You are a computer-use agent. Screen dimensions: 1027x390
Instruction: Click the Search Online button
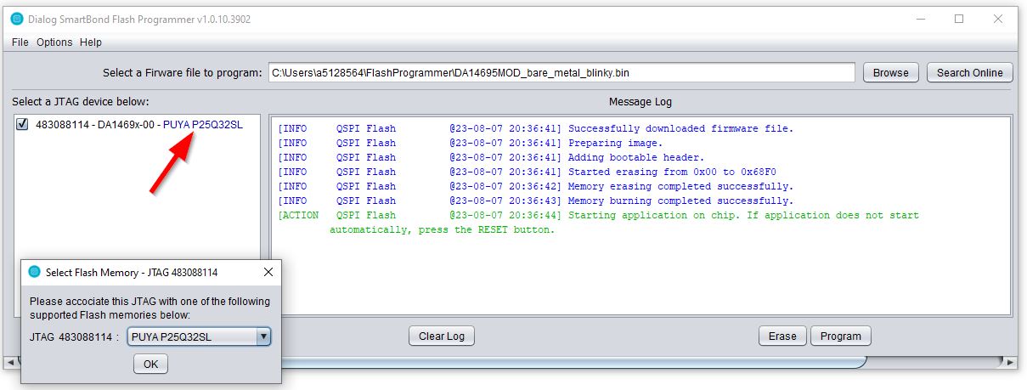(969, 72)
